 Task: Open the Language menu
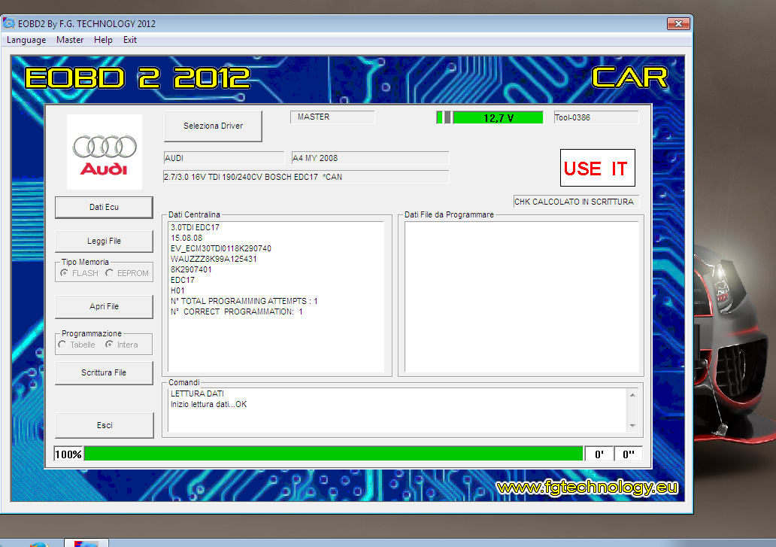[26, 40]
